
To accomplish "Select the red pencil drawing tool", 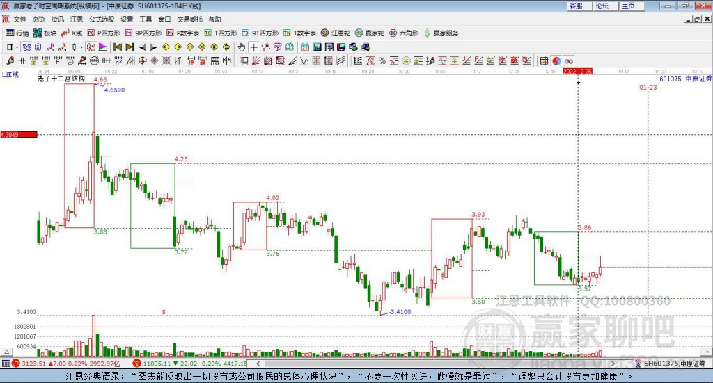I will (x=10, y=60).
